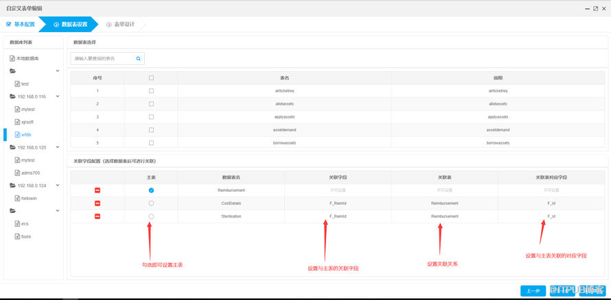The image size is (611, 300).
Task: Check the box for allotassets table
Action: (151, 103)
